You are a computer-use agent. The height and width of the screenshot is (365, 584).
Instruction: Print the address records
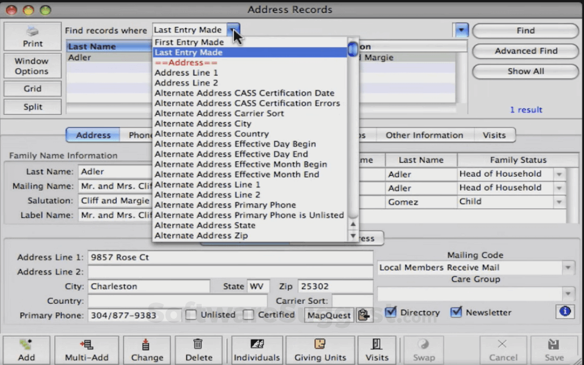click(32, 36)
